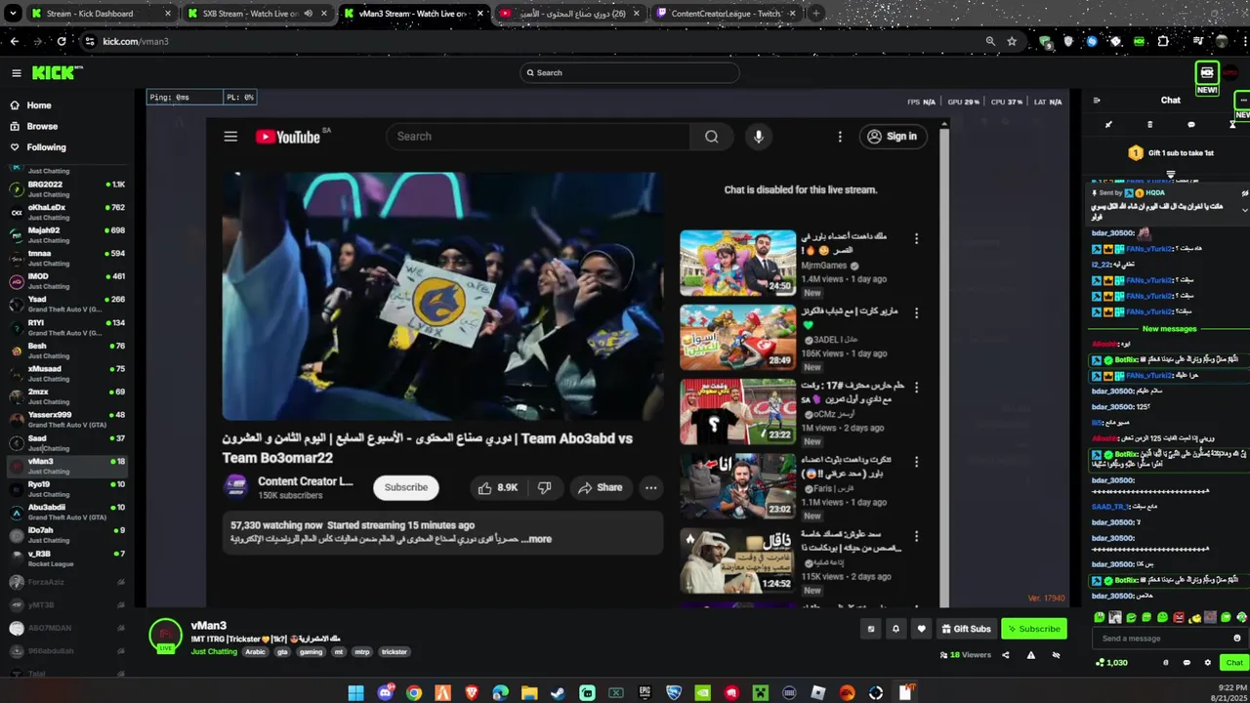1250x703 pixels.
Task: Click the theater mode icon left of bell
Action: pyautogui.click(x=871, y=629)
